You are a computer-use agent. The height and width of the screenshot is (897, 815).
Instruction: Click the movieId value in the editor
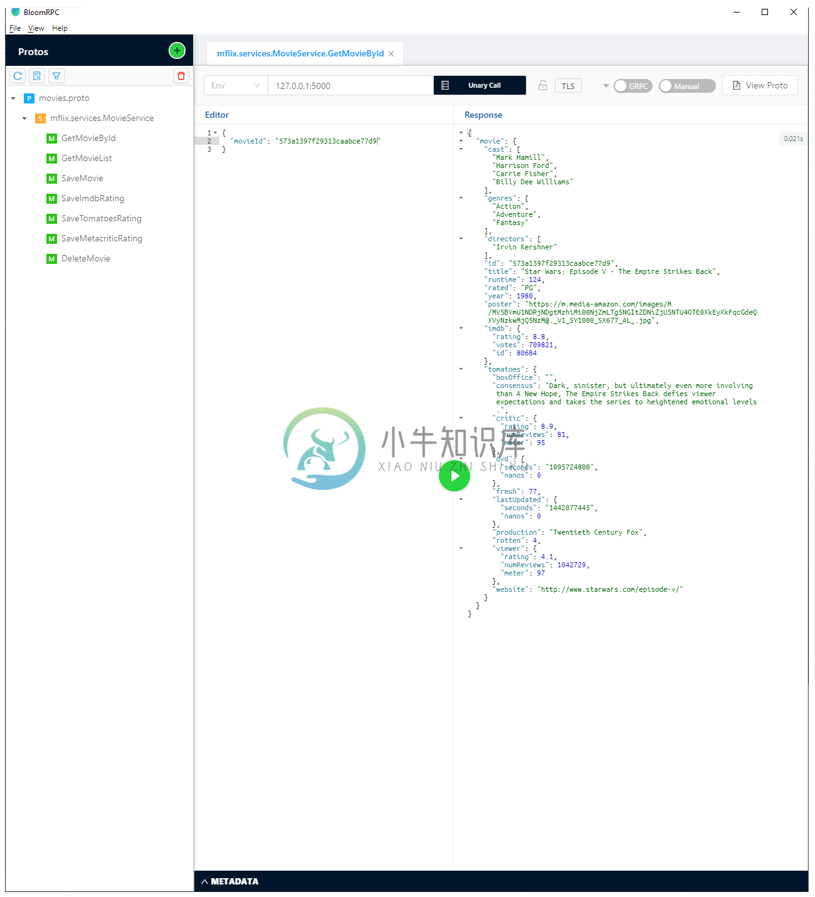[x=328, y=141]
